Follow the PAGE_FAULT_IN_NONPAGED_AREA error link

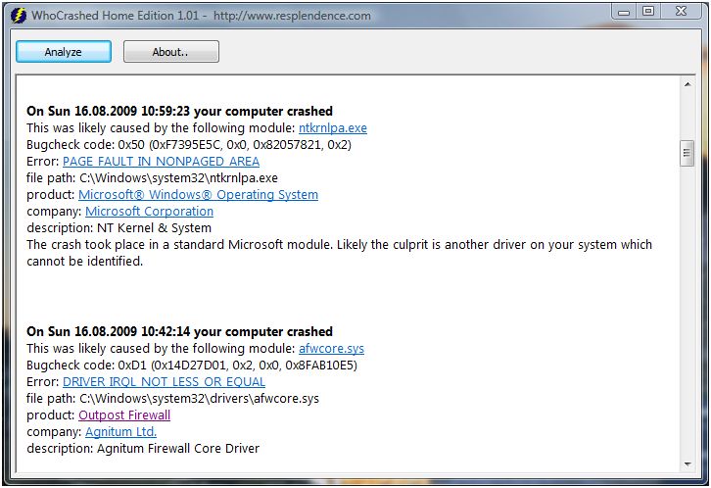tap(161, 162)
